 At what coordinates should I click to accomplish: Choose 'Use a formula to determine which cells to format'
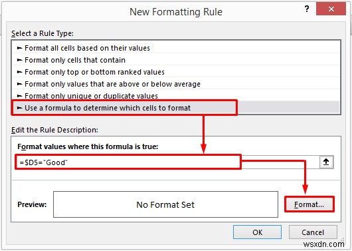(176, 108)
